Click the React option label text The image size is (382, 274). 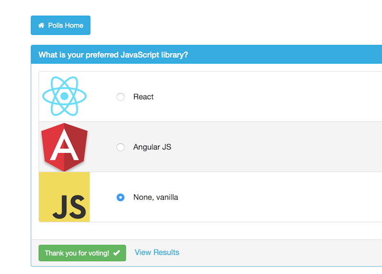click(x=144, y=97)
